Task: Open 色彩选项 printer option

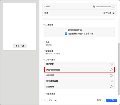Action: (x=79, y=75)
